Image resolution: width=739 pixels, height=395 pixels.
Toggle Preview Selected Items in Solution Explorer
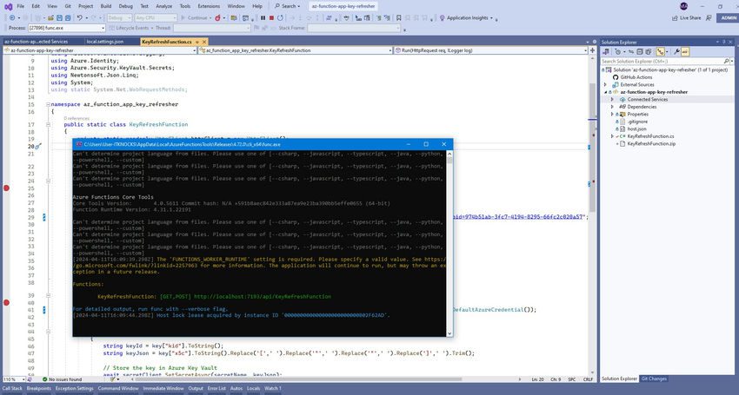[x=685, y=52]
